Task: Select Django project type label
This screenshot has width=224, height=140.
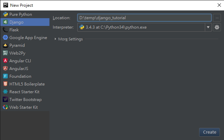Action: coord(16,22)
